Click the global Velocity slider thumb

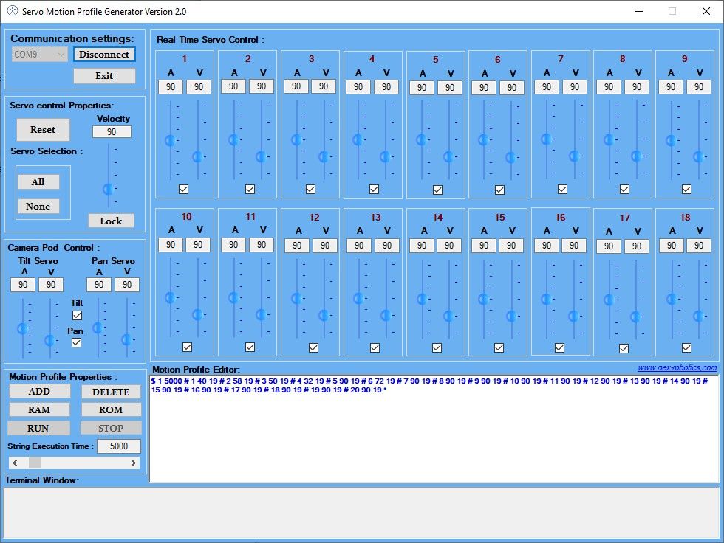tap(108, 189)
